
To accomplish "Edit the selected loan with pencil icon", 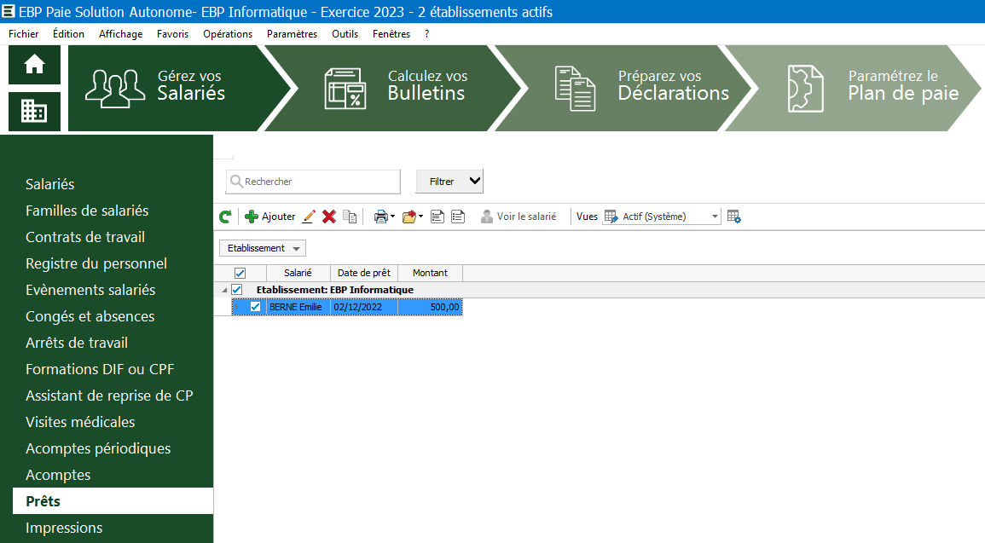I will (x=309, y=217).
